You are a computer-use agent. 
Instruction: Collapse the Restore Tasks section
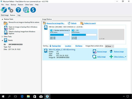[2, 19]
